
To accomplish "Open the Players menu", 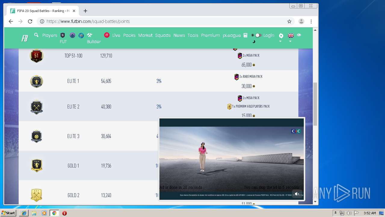I will [x=50, y=35].
